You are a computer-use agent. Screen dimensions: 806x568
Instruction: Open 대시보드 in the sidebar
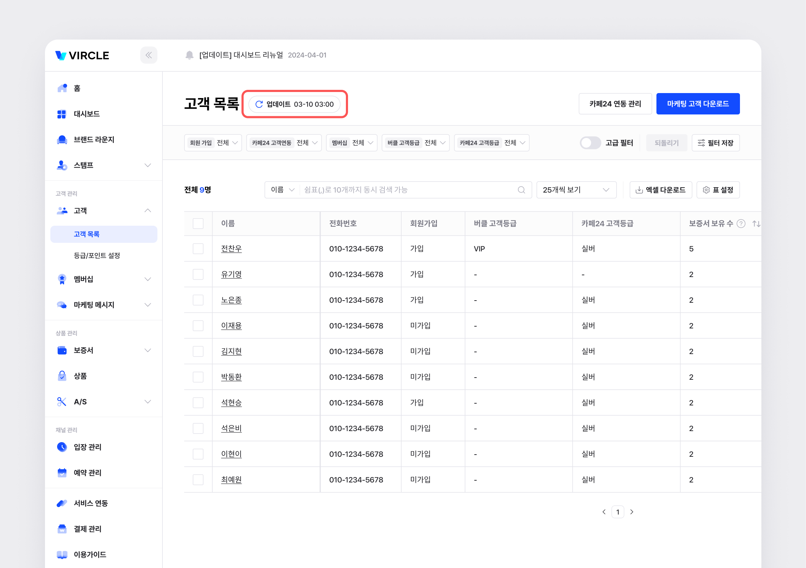[87, 114]
